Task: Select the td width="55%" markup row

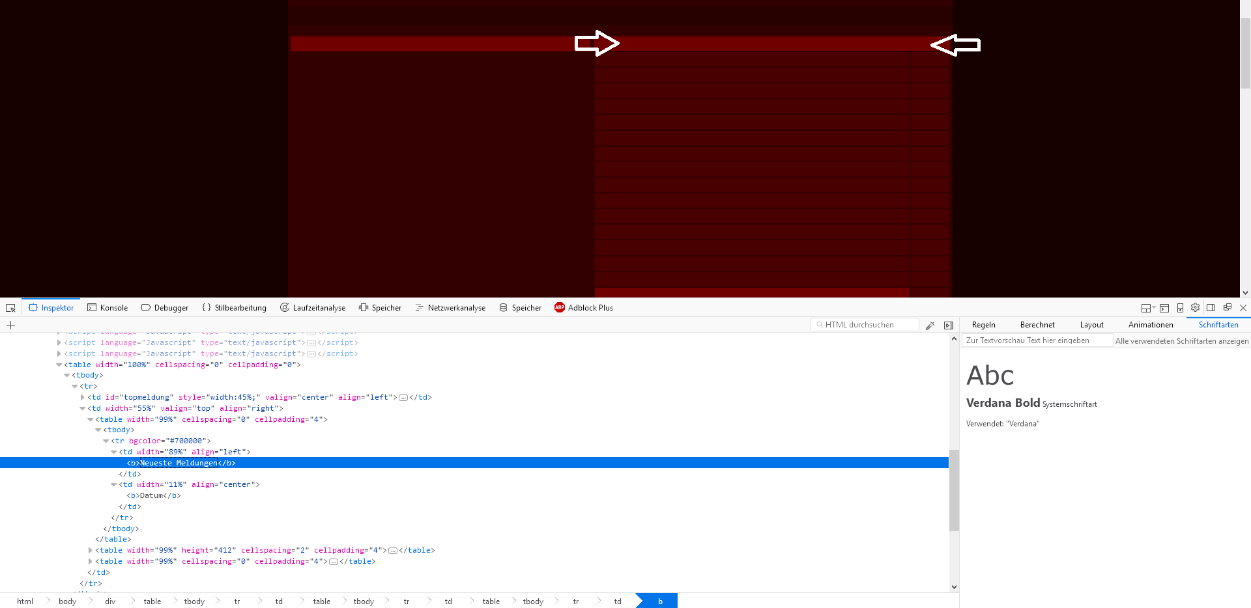Action: click(474, 408)
